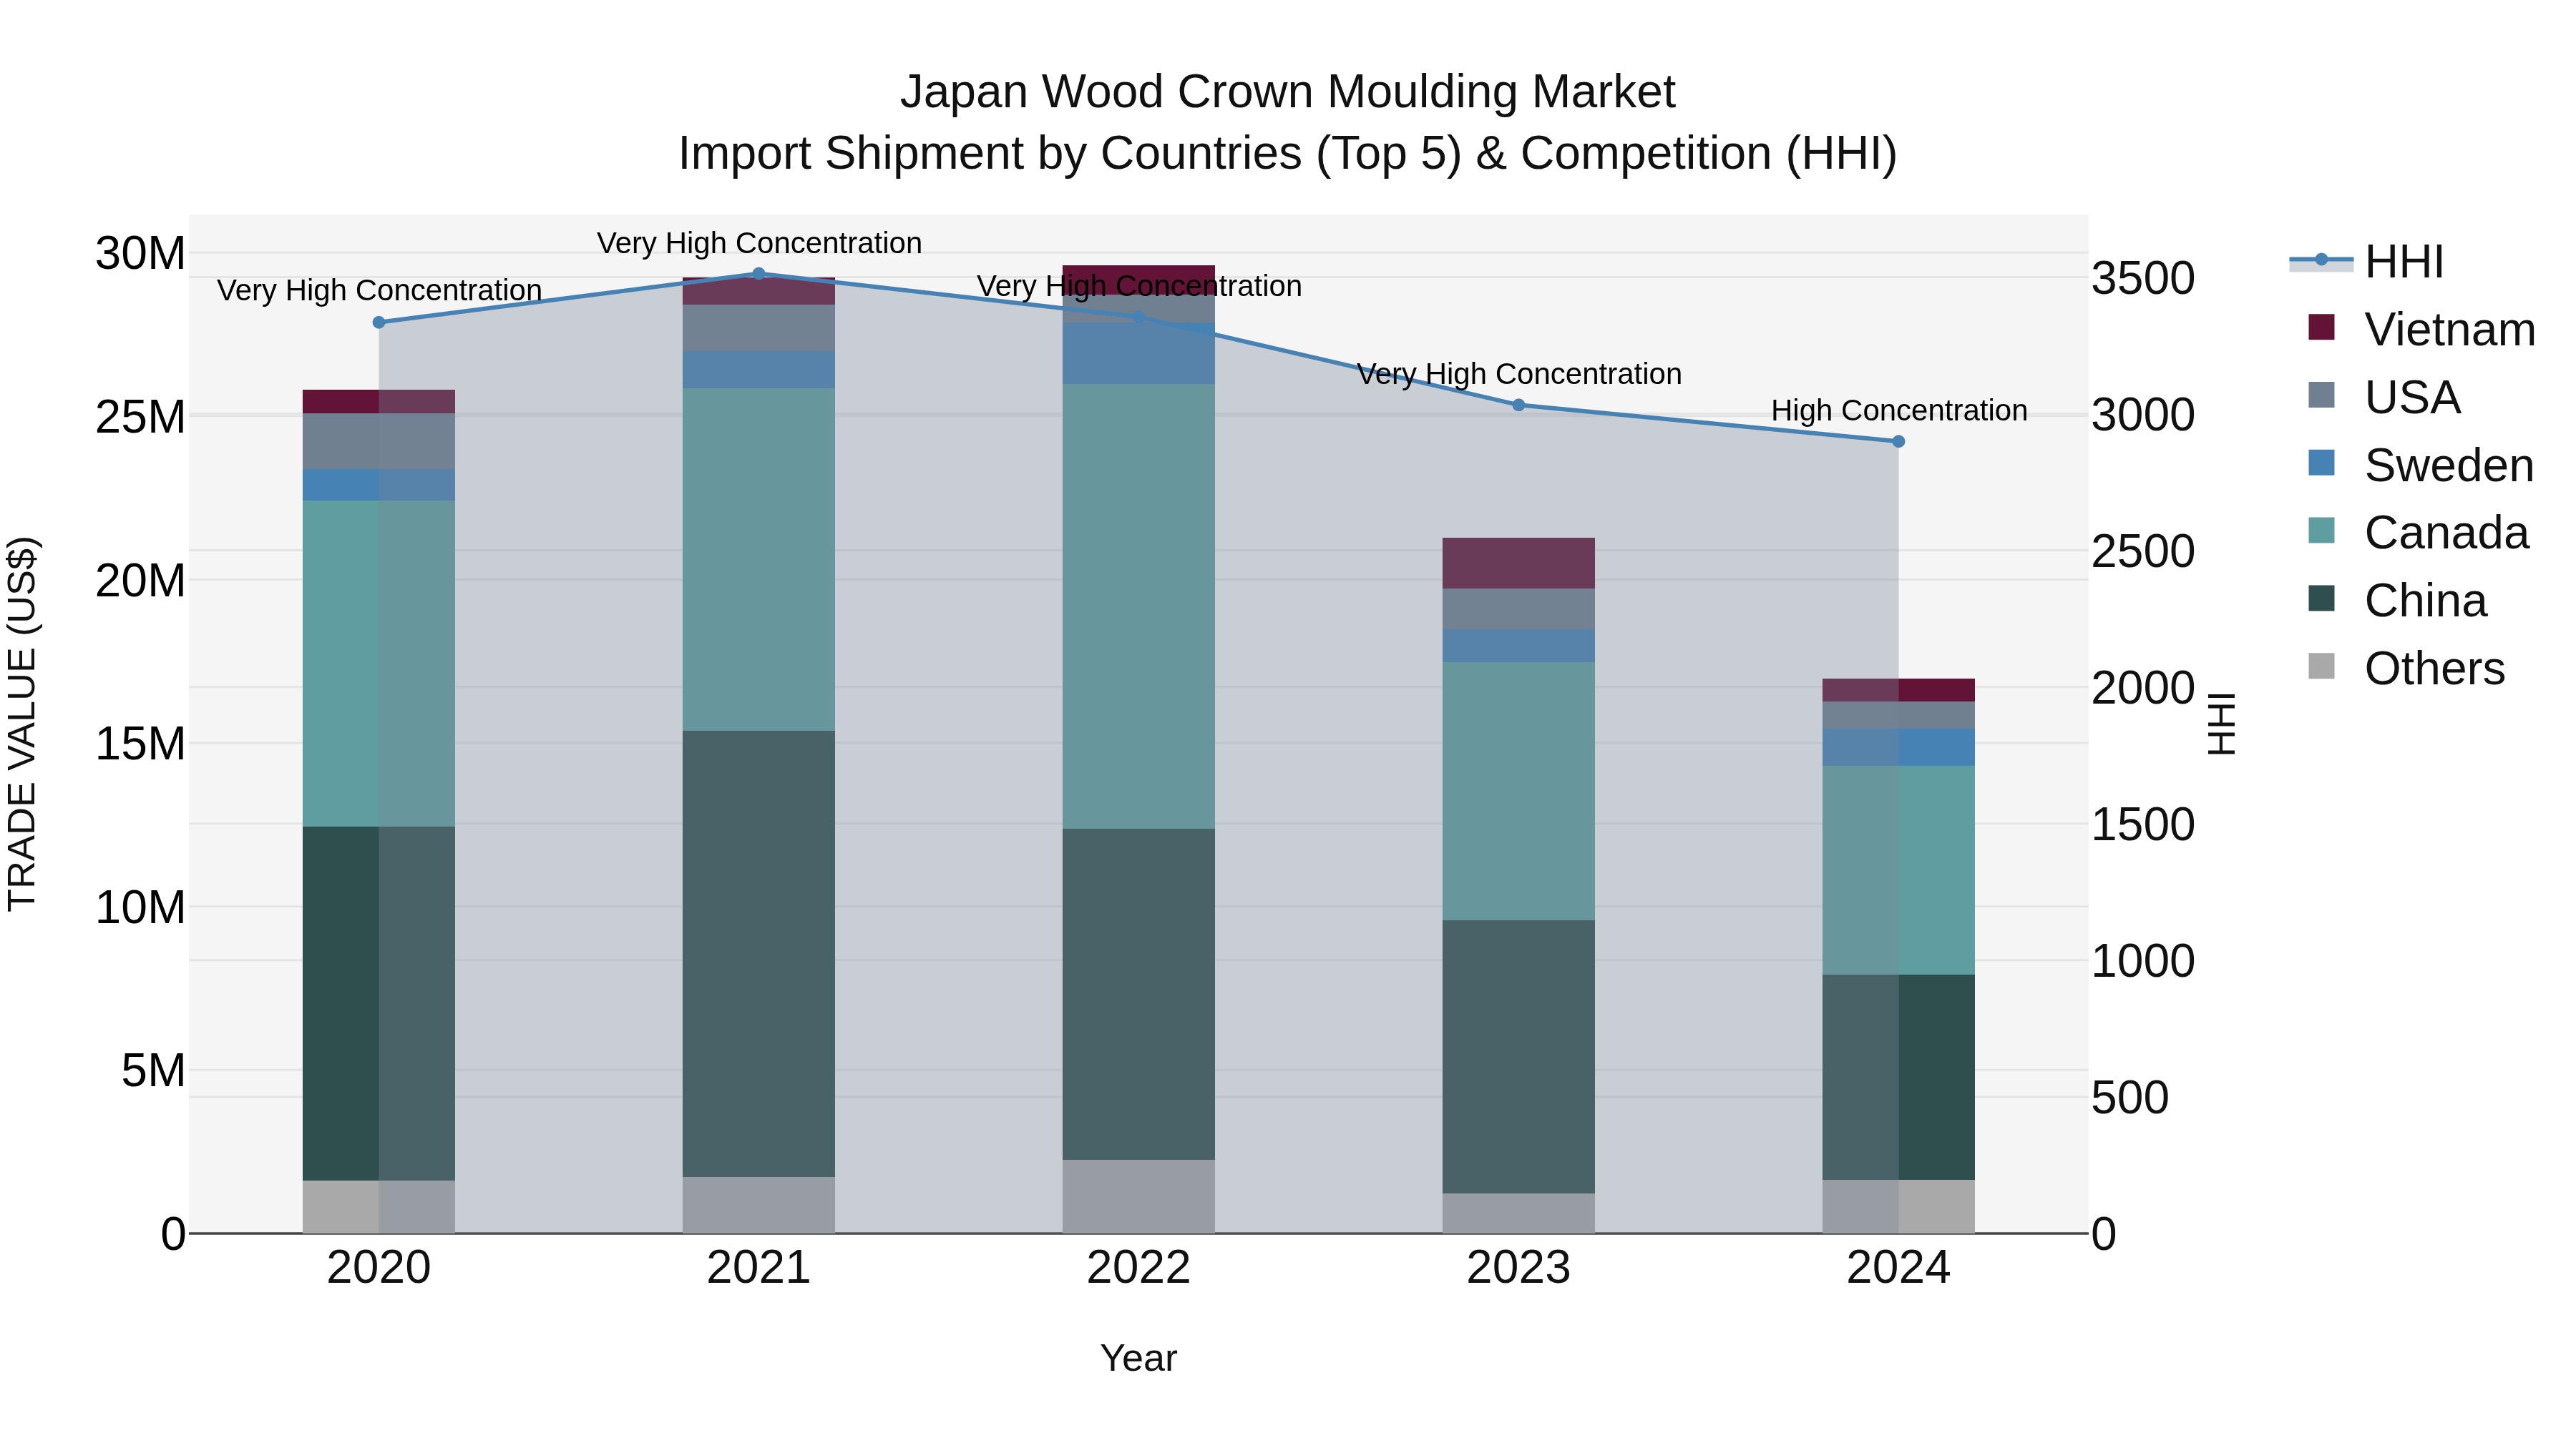Click the Canada legend label
Screen dimensions: 2576x1448
(x=2446, y=533)
